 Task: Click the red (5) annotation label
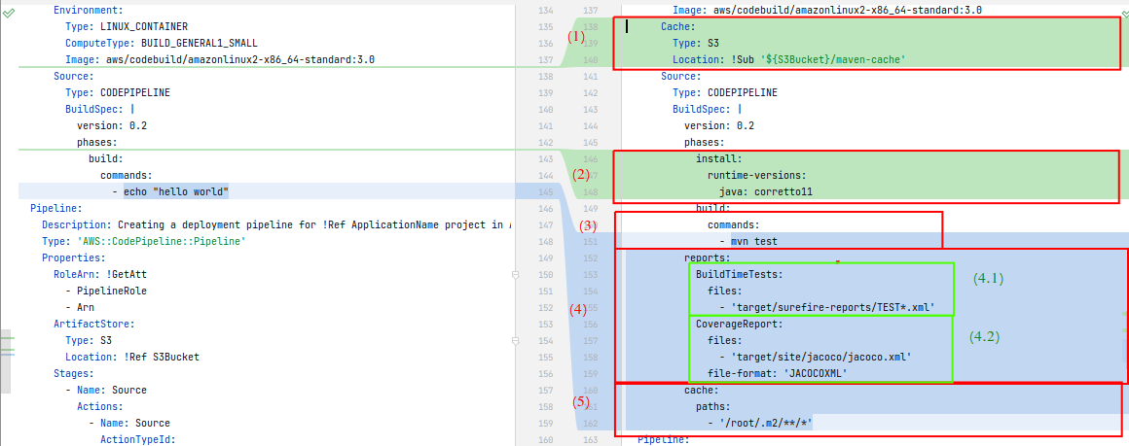click(x=581, y=399)
